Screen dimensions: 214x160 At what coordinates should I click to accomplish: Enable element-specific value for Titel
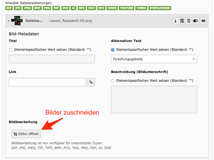[x=10, y=50]
